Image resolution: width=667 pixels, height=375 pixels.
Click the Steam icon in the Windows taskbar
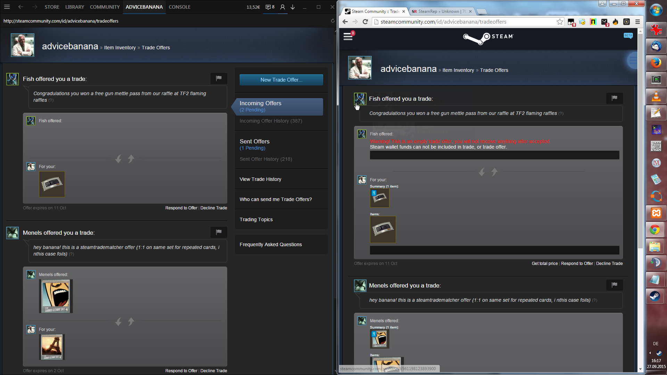pyautogui.click(x=655, y=296)
